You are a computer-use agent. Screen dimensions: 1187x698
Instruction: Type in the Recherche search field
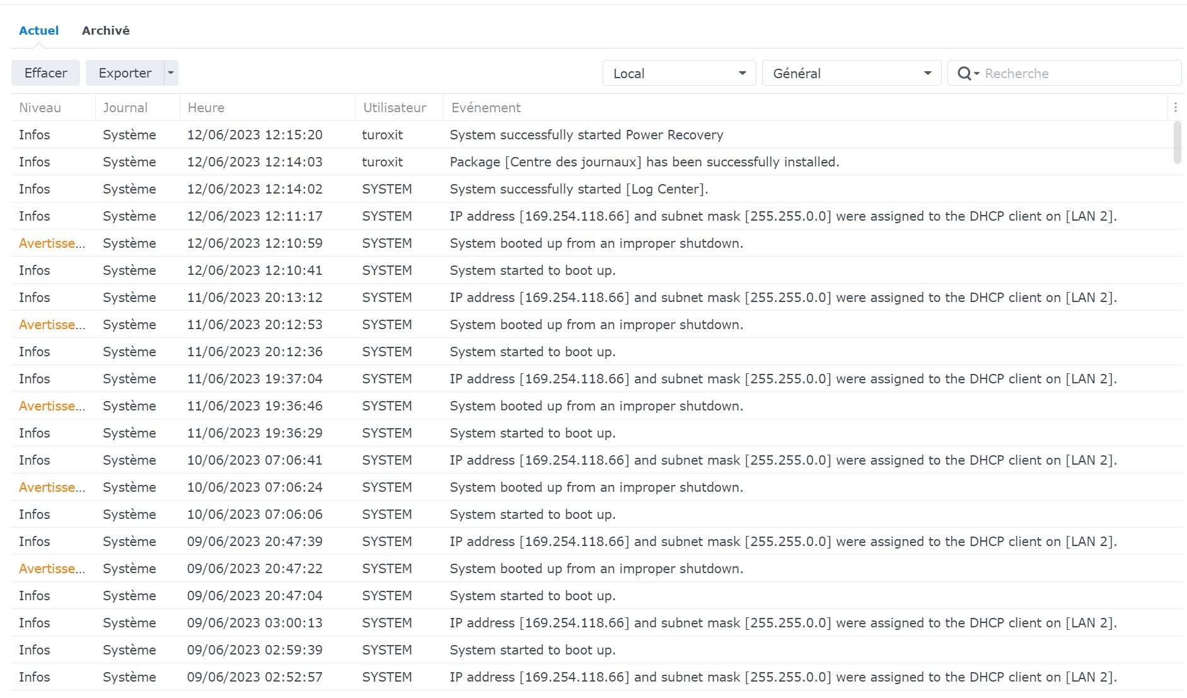tap(1078, 74)
